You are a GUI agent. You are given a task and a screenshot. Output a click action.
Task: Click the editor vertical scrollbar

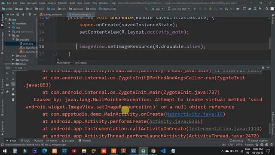click(x=269, y=43)
